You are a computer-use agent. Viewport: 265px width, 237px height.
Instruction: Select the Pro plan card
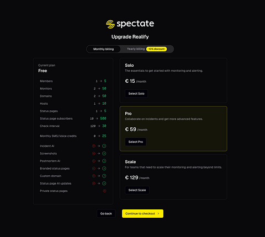click(173, 128)
